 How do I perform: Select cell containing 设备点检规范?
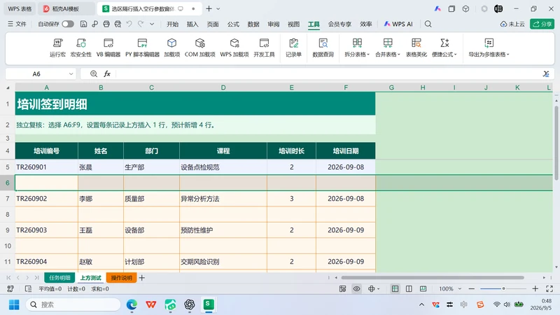click(x=223, y=167)
